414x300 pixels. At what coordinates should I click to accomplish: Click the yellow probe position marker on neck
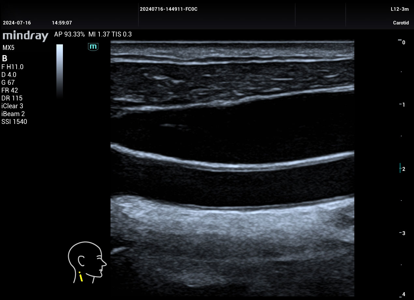81,277
